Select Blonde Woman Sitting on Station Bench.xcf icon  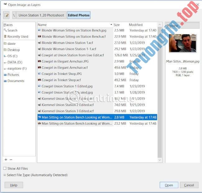coord(39,36)
